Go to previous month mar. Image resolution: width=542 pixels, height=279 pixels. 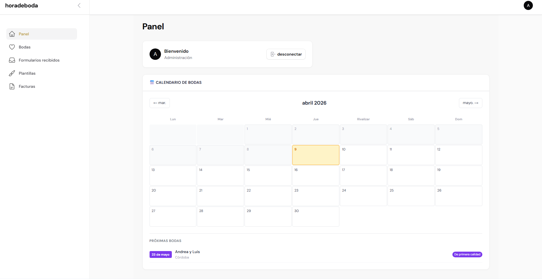point(160,103)
